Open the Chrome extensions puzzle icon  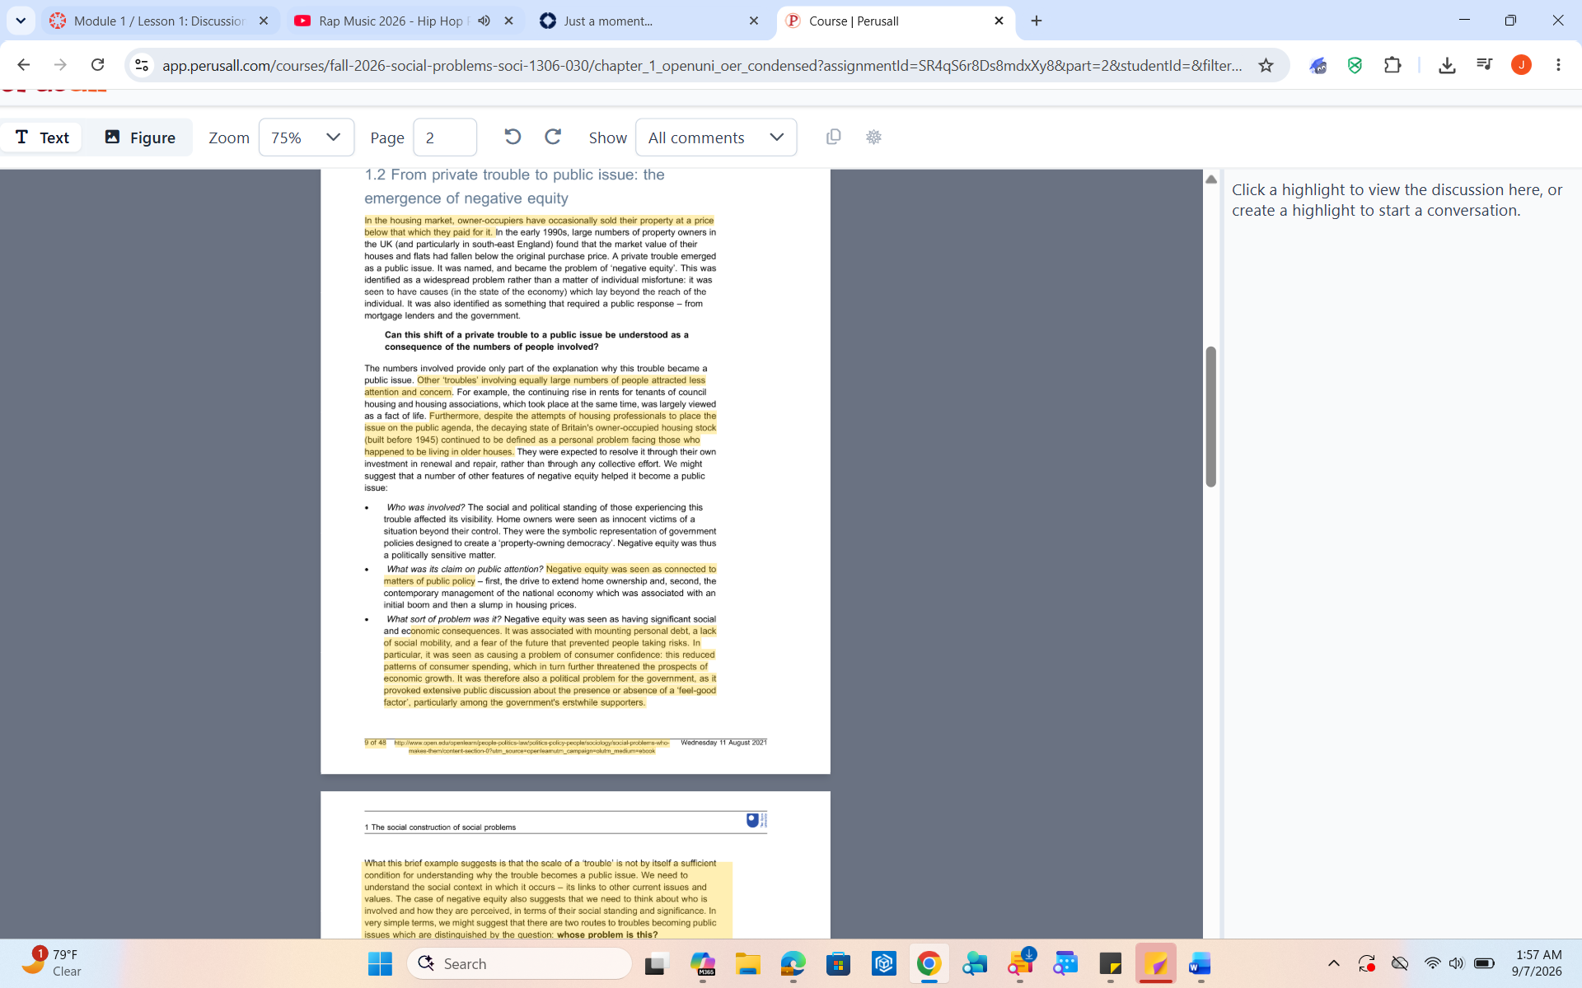[1392, 65]
